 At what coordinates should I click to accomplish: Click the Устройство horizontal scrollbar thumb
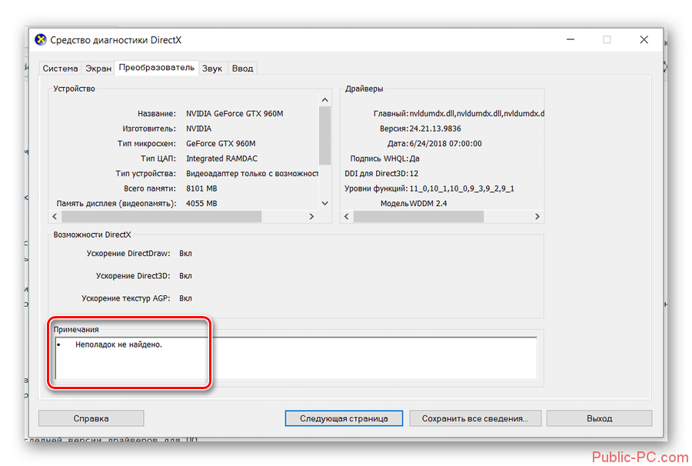click(x=161, y=216)
